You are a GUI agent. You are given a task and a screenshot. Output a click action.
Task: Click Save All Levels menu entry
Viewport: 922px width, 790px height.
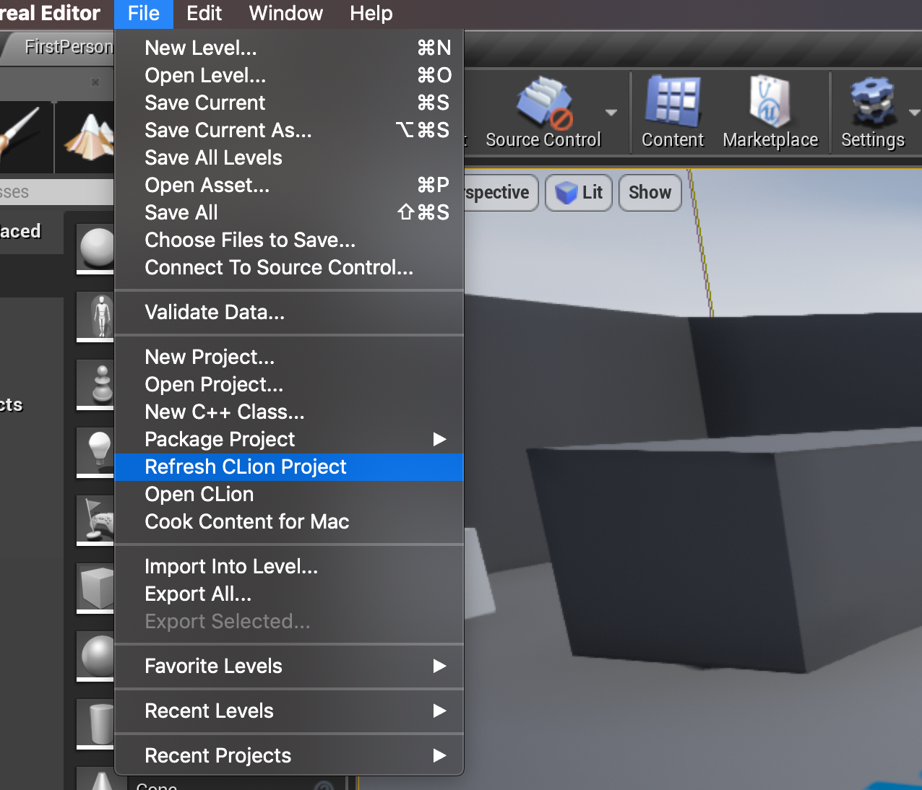point(289,157)
